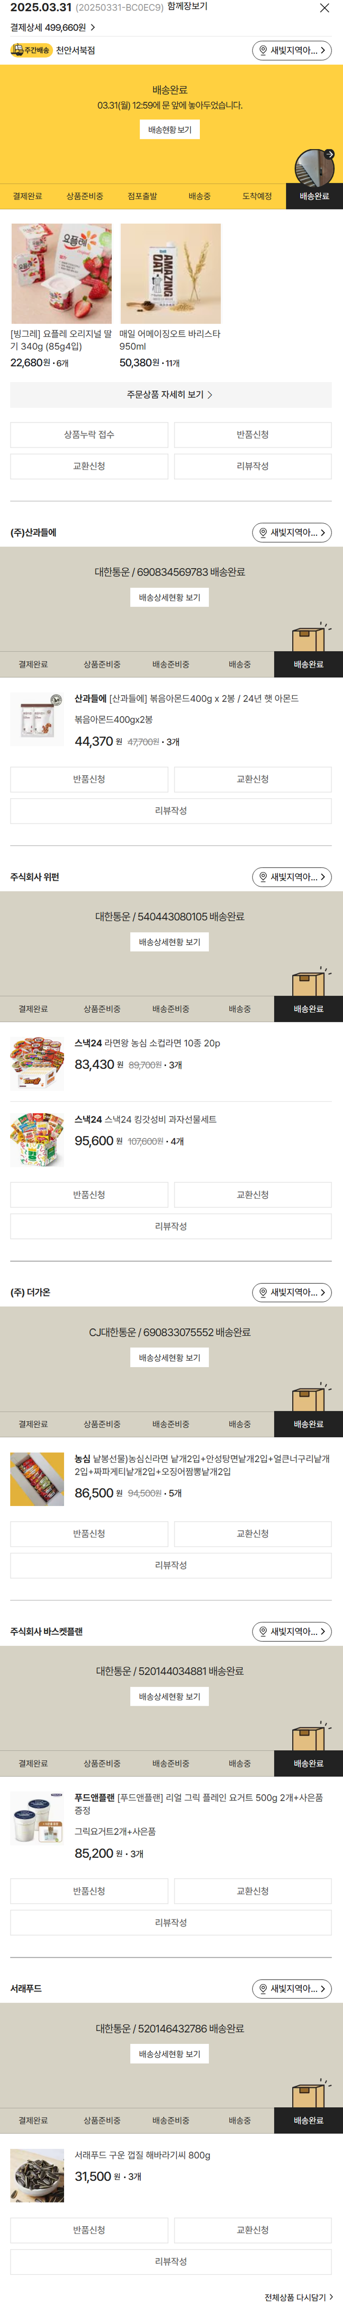Select the 배송완료 tab in the yellow banner
The image size is (343, 2306).
314,196
